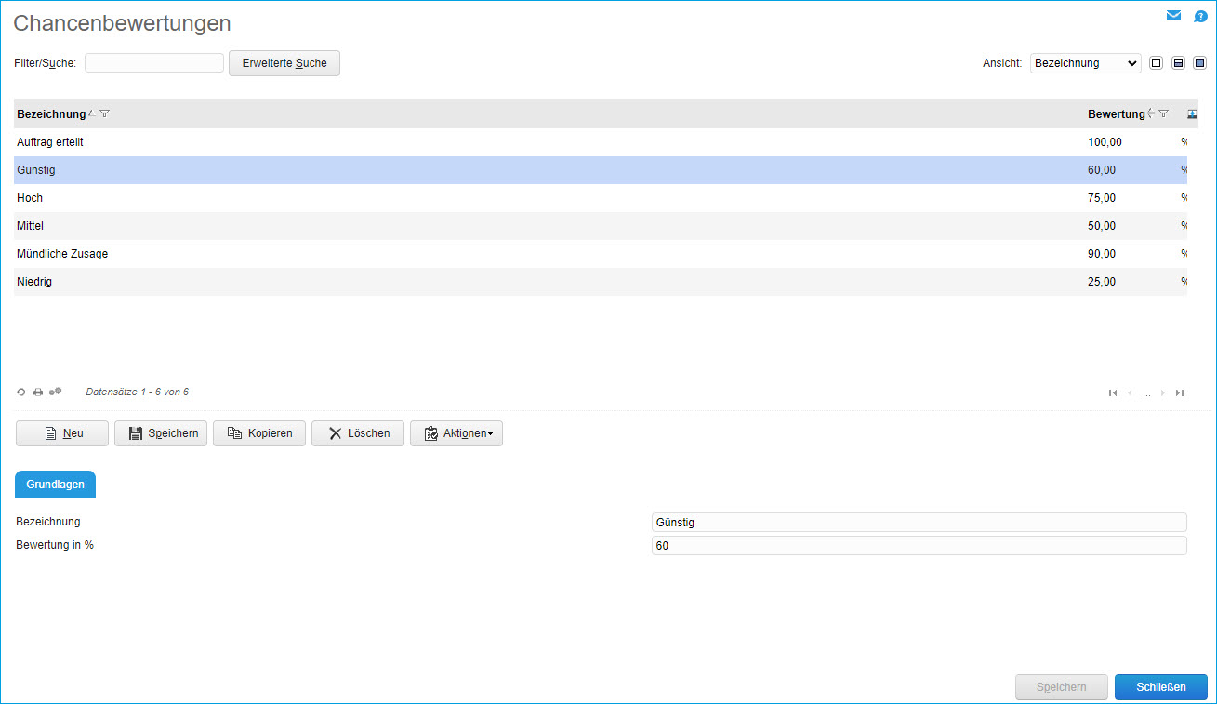Open the filter funnel for Bewertung column

[1163, 113]
